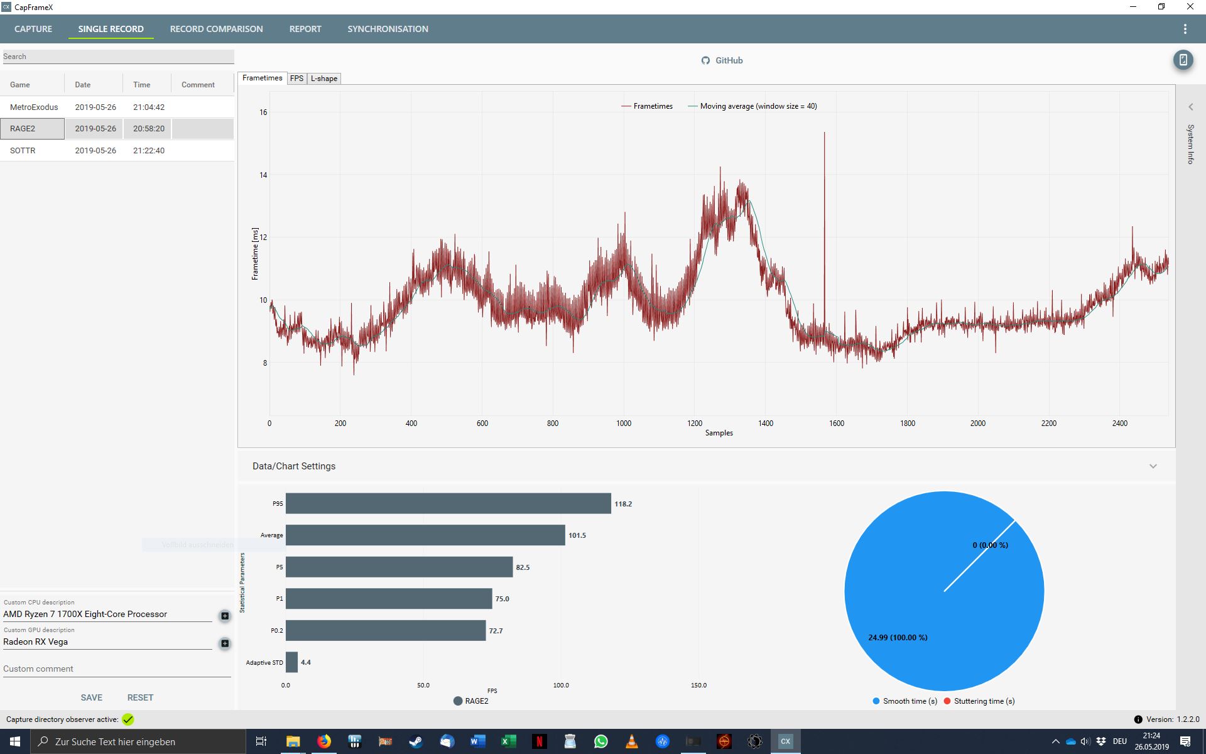Click the version info icon
This screenshot has height=754, width=1206.
point(1138,719)
